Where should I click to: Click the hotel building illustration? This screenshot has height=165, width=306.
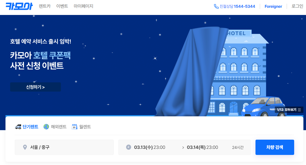[238, 73]
